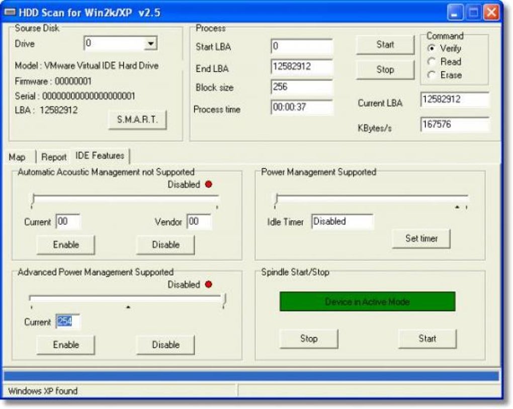Disable Advanced Power Management
The height and width of the screenshot is (409, 513).
tap(165, 345)
